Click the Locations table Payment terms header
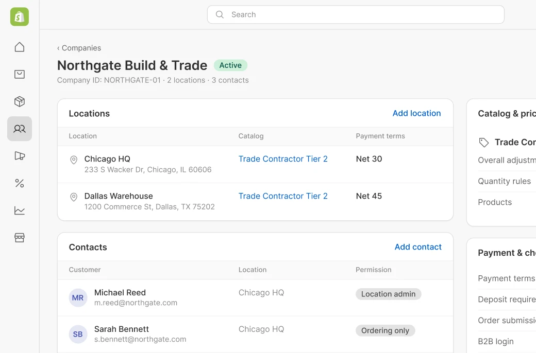The width and height of the screenshot is (536, 353). 380,136
